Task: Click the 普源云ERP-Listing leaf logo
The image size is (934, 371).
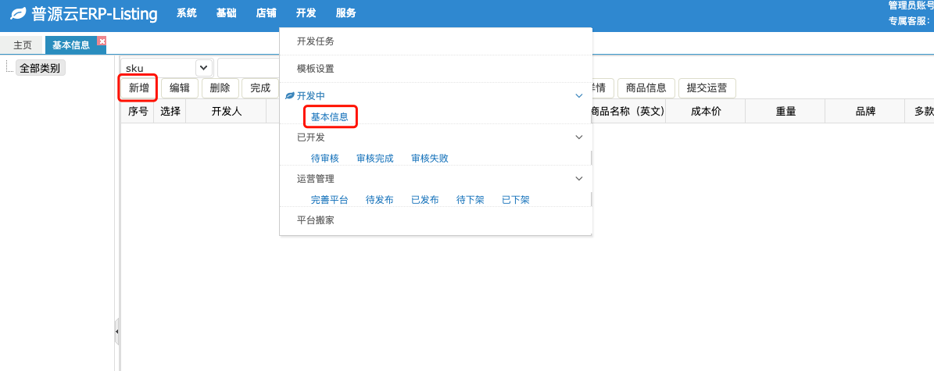Action: (x=19, y=13)
